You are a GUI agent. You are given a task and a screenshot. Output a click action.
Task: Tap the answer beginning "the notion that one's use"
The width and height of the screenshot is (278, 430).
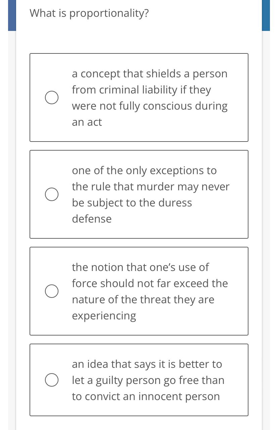[140, 267]
